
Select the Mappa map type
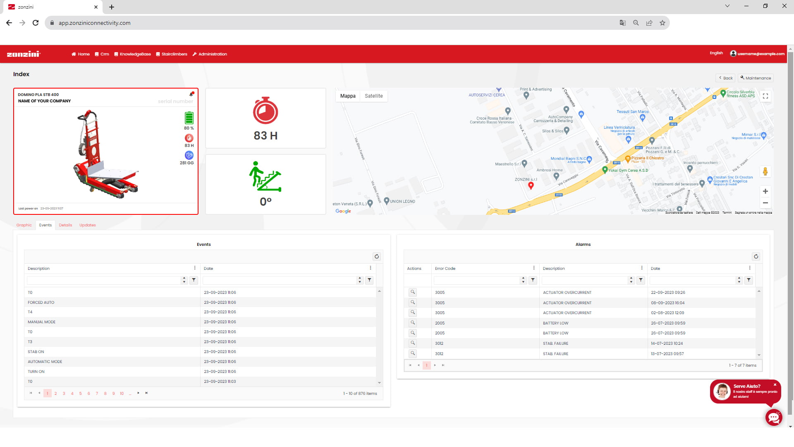click(348, 96)
